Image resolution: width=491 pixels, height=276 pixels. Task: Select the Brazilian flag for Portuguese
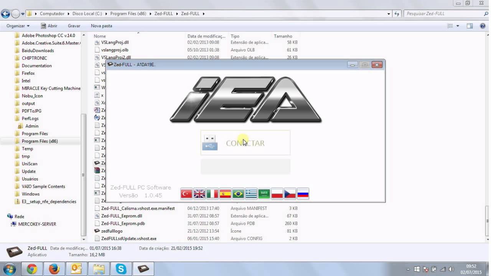(x=238, y=194)
